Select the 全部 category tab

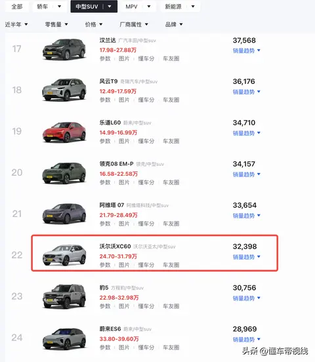(x=17, y=7)
